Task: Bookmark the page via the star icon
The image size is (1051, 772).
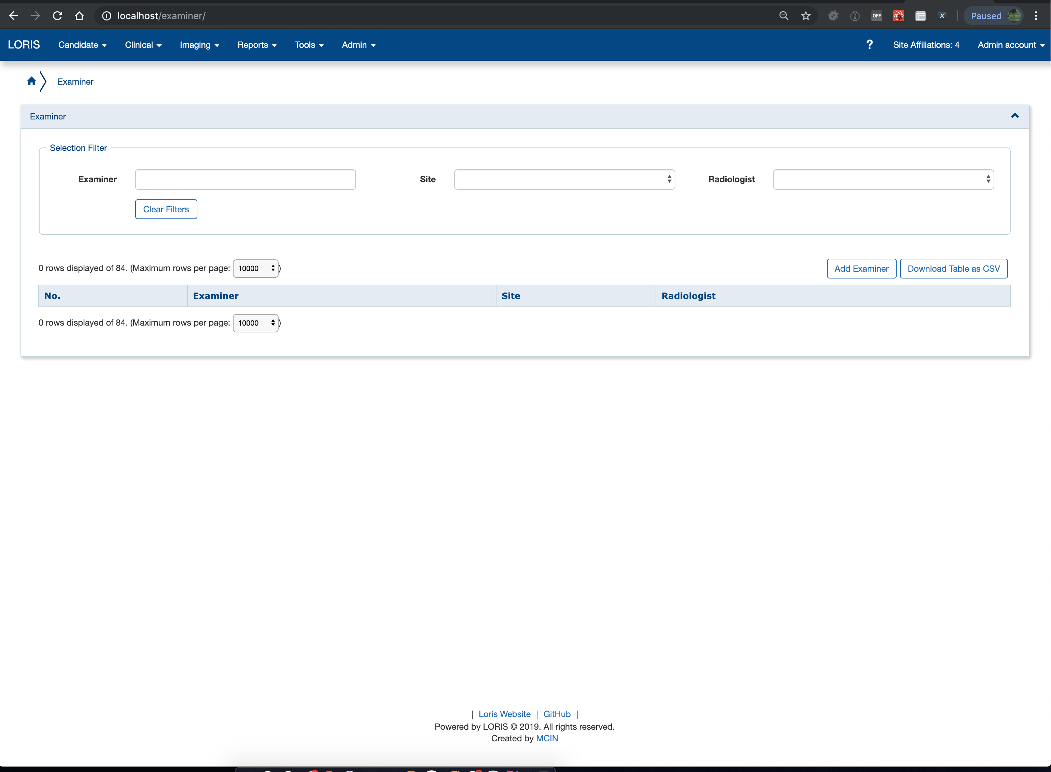Action: coord(805,15)
